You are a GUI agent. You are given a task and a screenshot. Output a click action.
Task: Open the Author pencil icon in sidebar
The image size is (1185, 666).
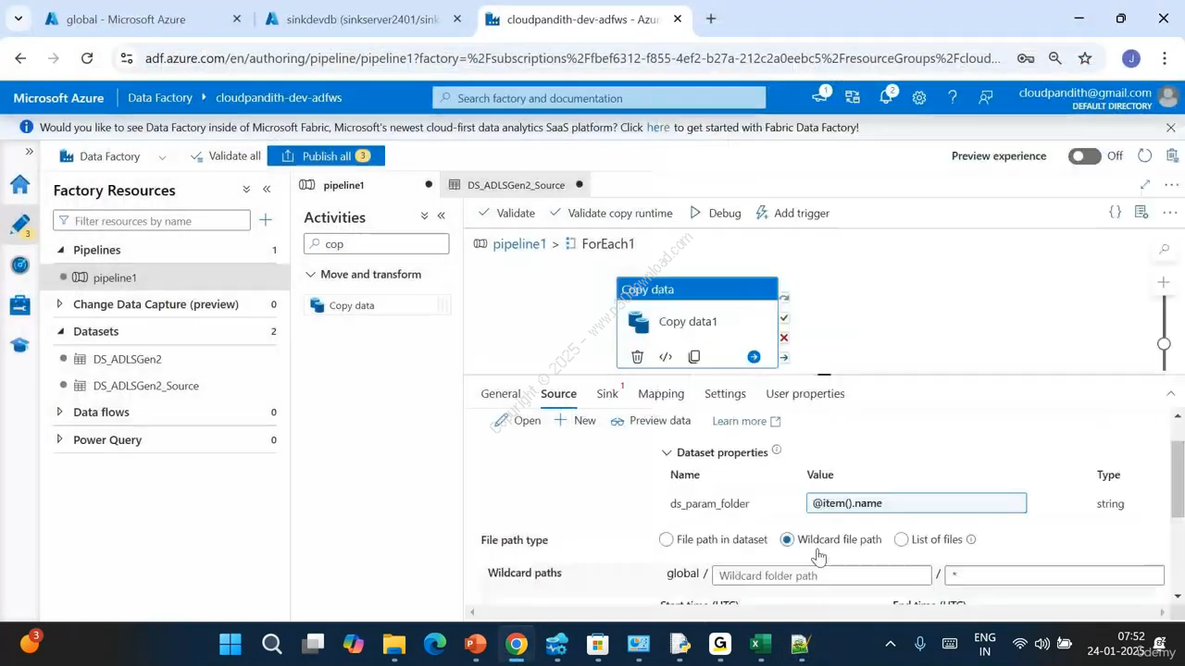[19, 225]
